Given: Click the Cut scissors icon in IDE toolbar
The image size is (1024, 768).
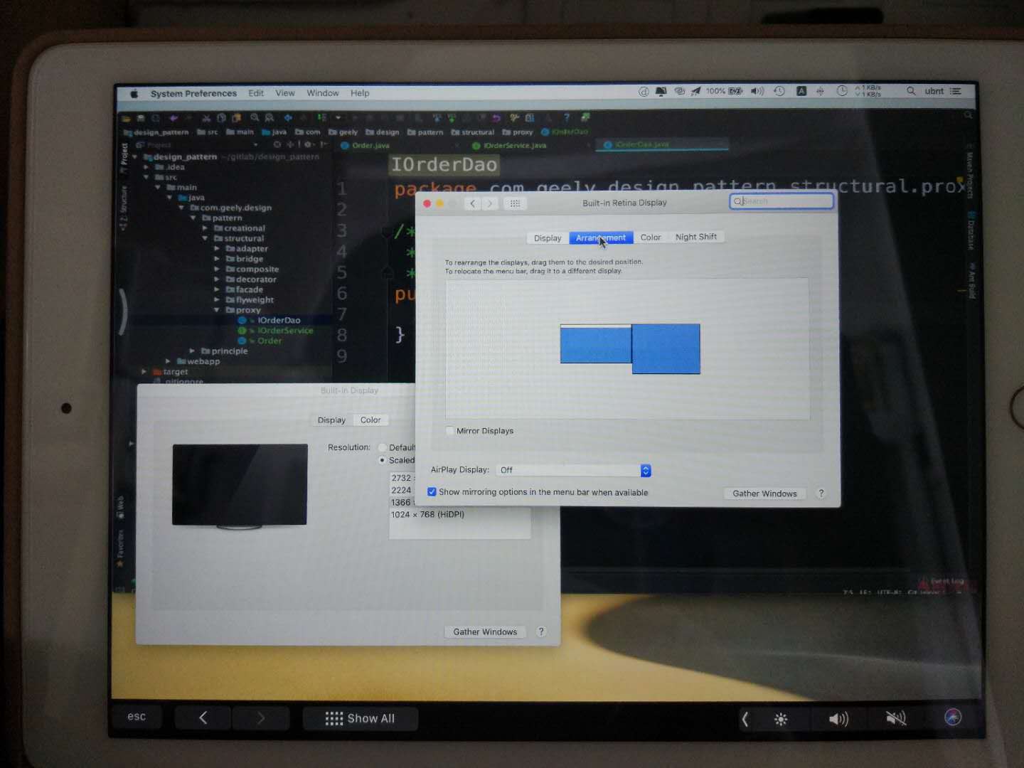Looking at the screenshot, I should coord(206,118).
